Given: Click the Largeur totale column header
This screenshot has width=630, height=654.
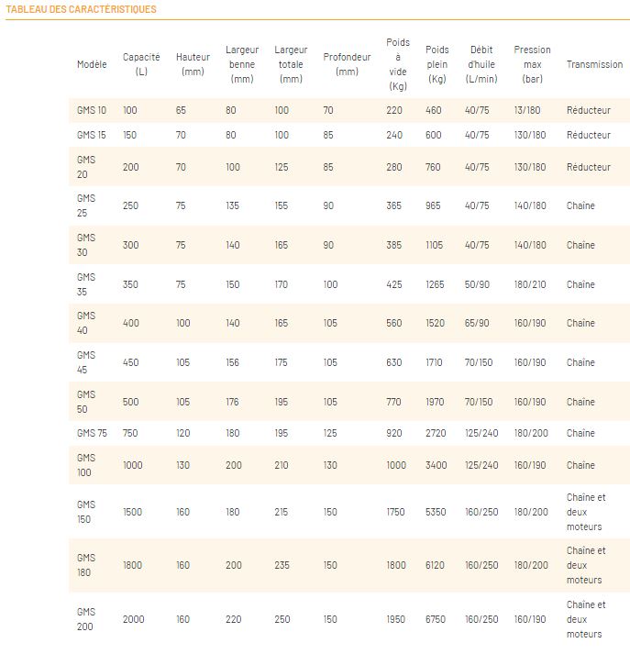Looking at the screenshot, I should point(291,64).
